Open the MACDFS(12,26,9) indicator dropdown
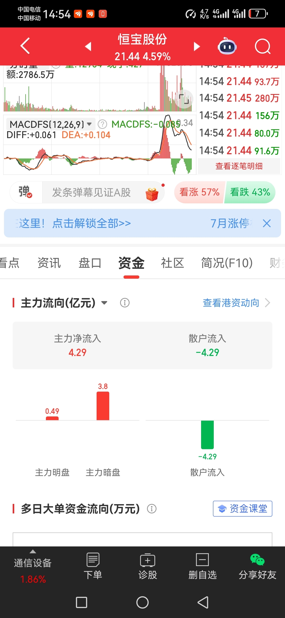 51,124
